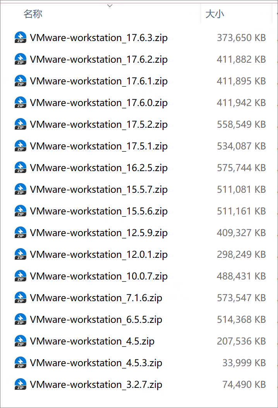Click the 514,368 KB size entry
The height and width of the screenshot is (408, 278).
pyautogui.click(x=241, y=319)
